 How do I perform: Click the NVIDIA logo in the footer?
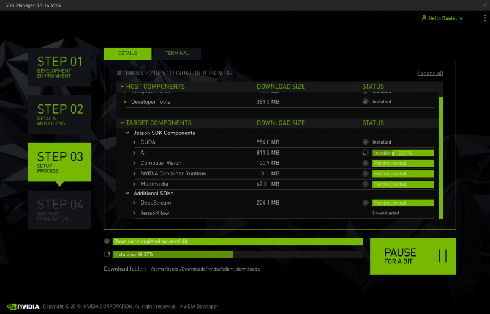point(23,306)
